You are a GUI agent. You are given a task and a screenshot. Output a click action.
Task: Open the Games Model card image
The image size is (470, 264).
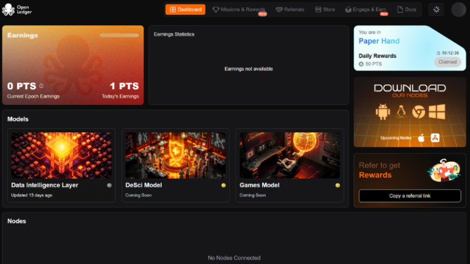pyautogui.click(x=289, y=155)
